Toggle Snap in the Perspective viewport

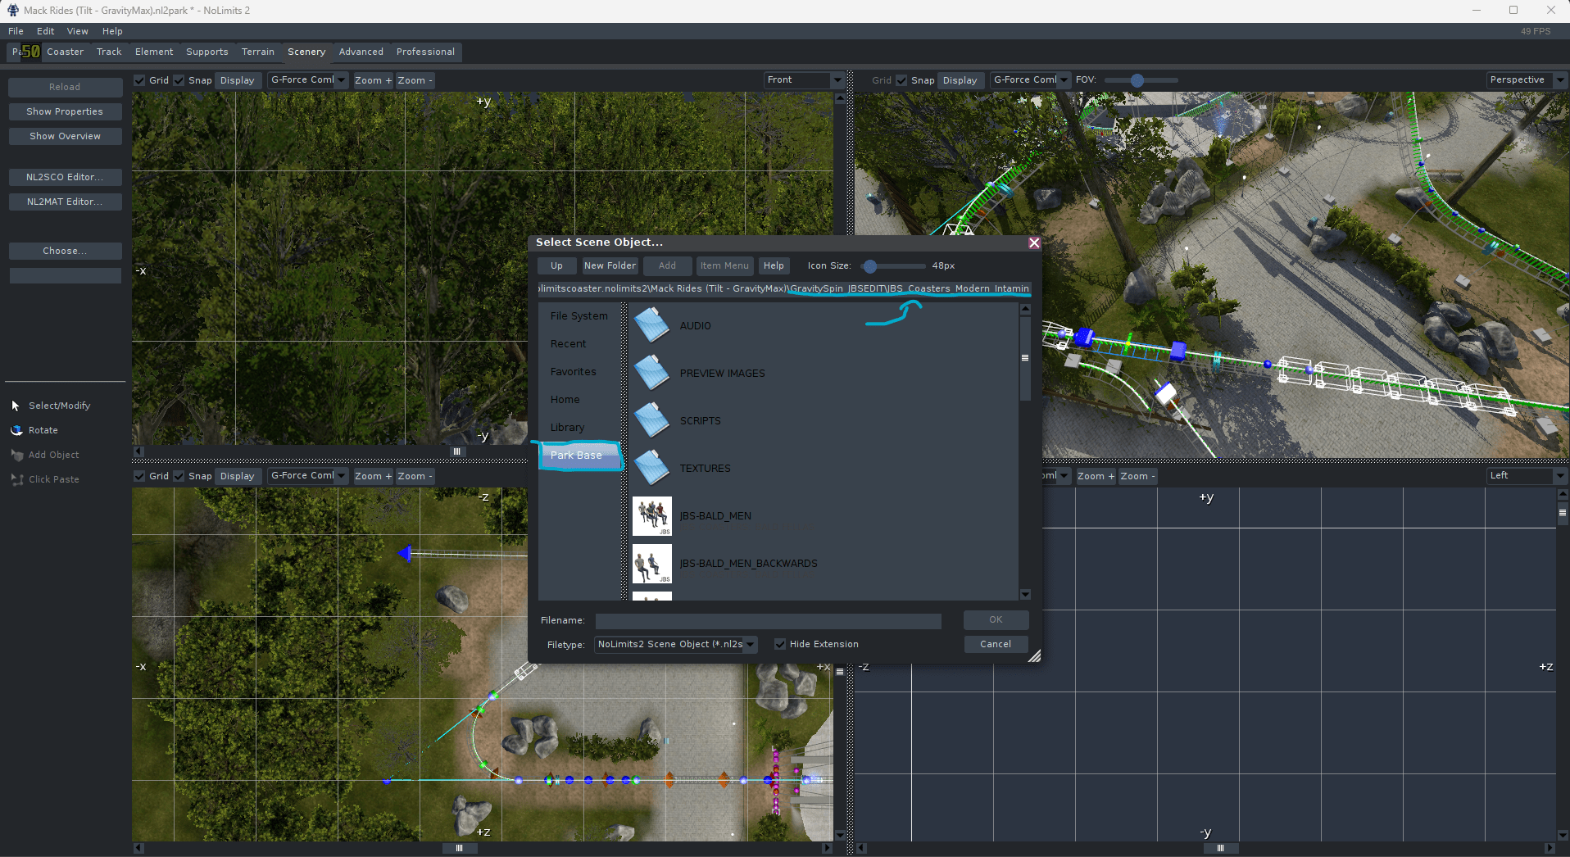tap(901, 80)
